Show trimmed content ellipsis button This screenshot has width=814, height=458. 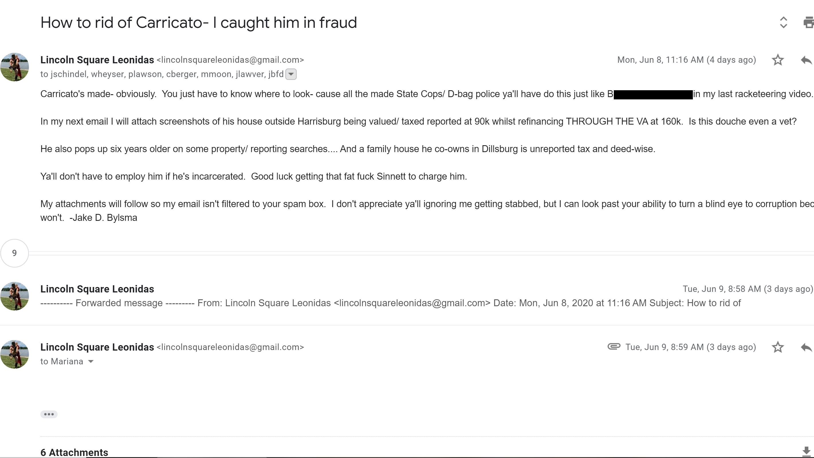tap(49, 414)
